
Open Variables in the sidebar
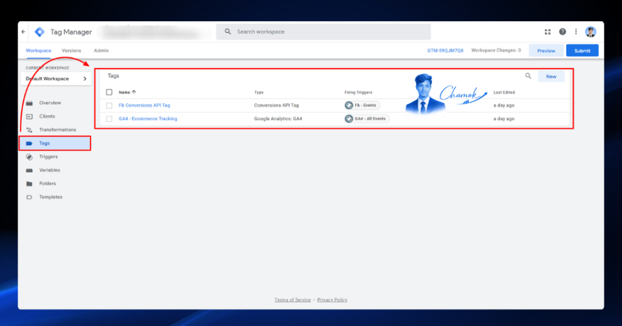coord(50,170)
